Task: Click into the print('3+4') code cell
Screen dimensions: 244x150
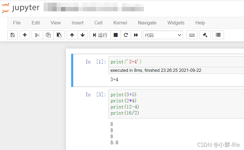Action: point(176,62)
